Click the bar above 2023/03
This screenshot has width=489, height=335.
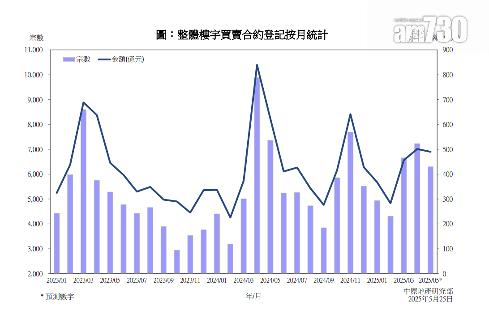click(83, 191)
